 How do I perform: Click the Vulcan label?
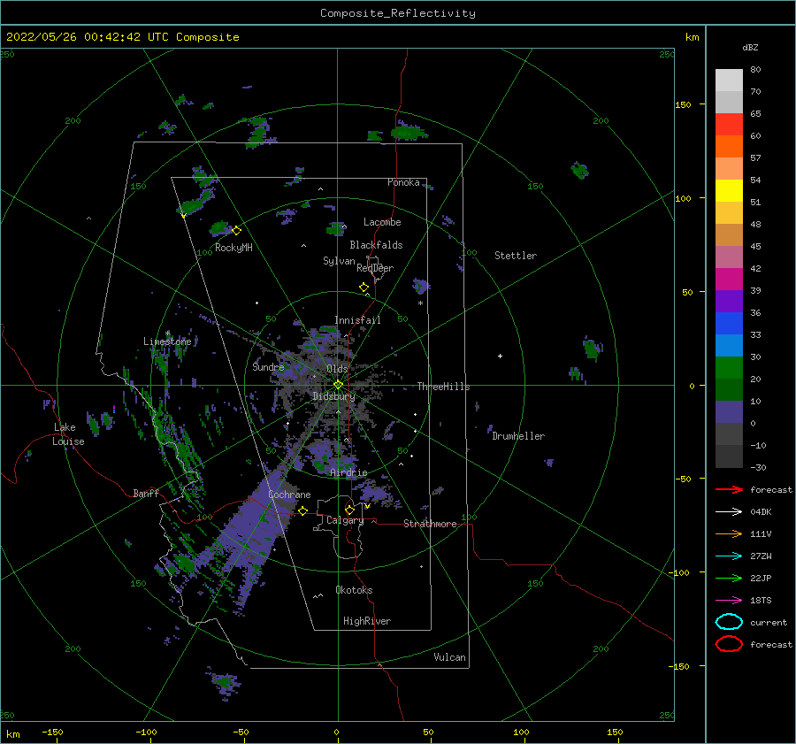[450, 657]
